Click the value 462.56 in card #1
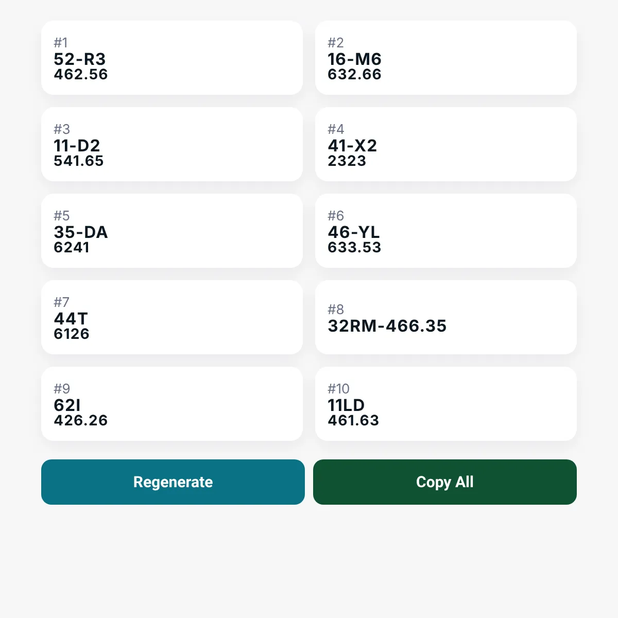This screenshot has width=618, height=618. [x=81, y=75]
